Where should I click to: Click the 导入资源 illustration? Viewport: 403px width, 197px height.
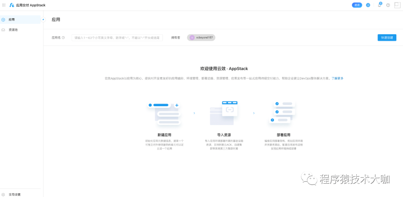point(224,113)
